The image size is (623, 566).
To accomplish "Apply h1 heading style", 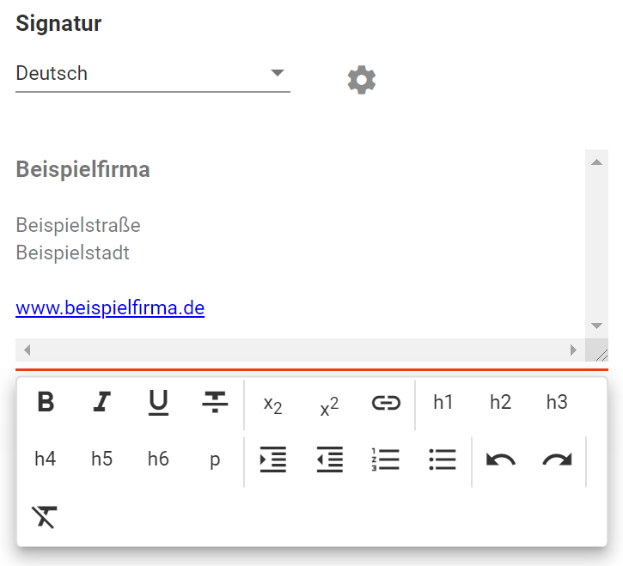I will 443,402.
